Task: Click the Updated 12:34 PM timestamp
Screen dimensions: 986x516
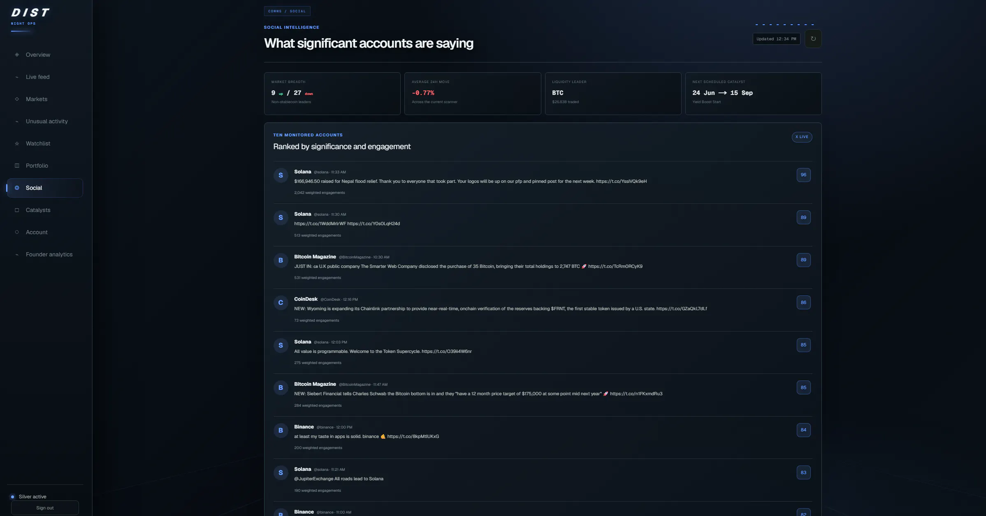Action: tap(776, 39)
